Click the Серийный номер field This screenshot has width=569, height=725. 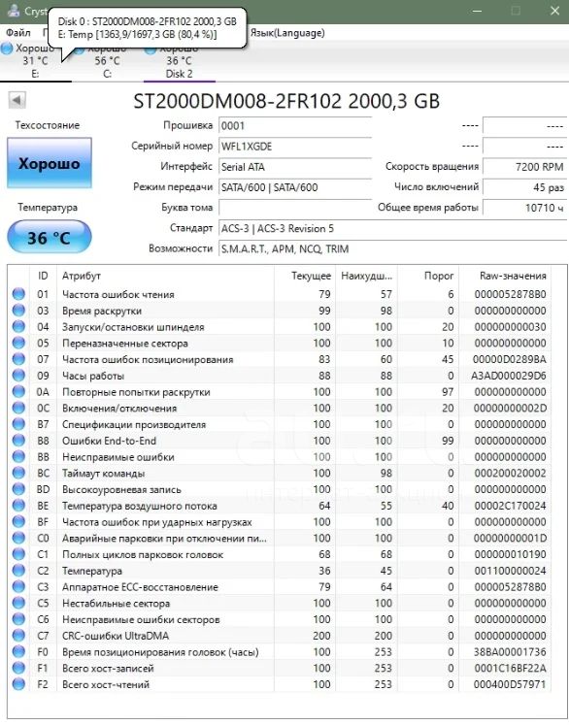click(295, 147)
